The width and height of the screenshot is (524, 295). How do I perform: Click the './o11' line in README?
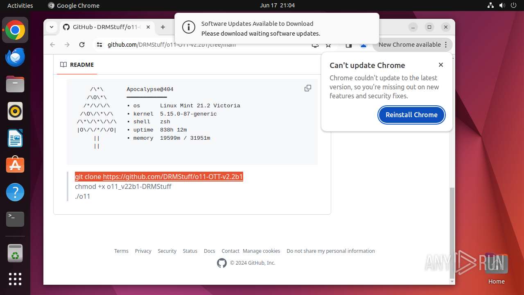82,196
